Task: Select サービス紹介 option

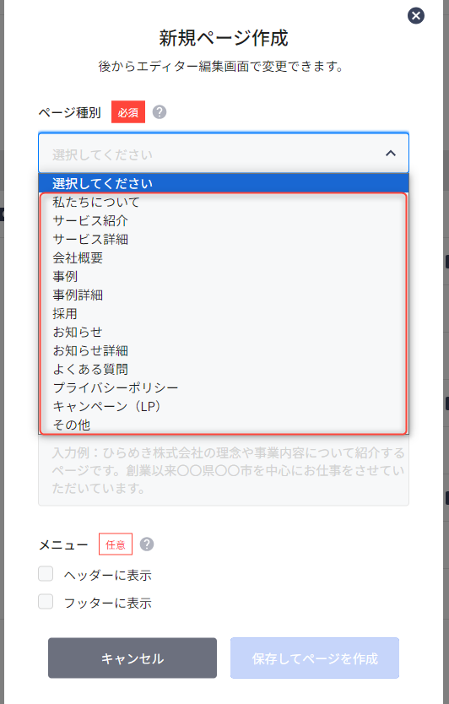Action: pos(224,220)
